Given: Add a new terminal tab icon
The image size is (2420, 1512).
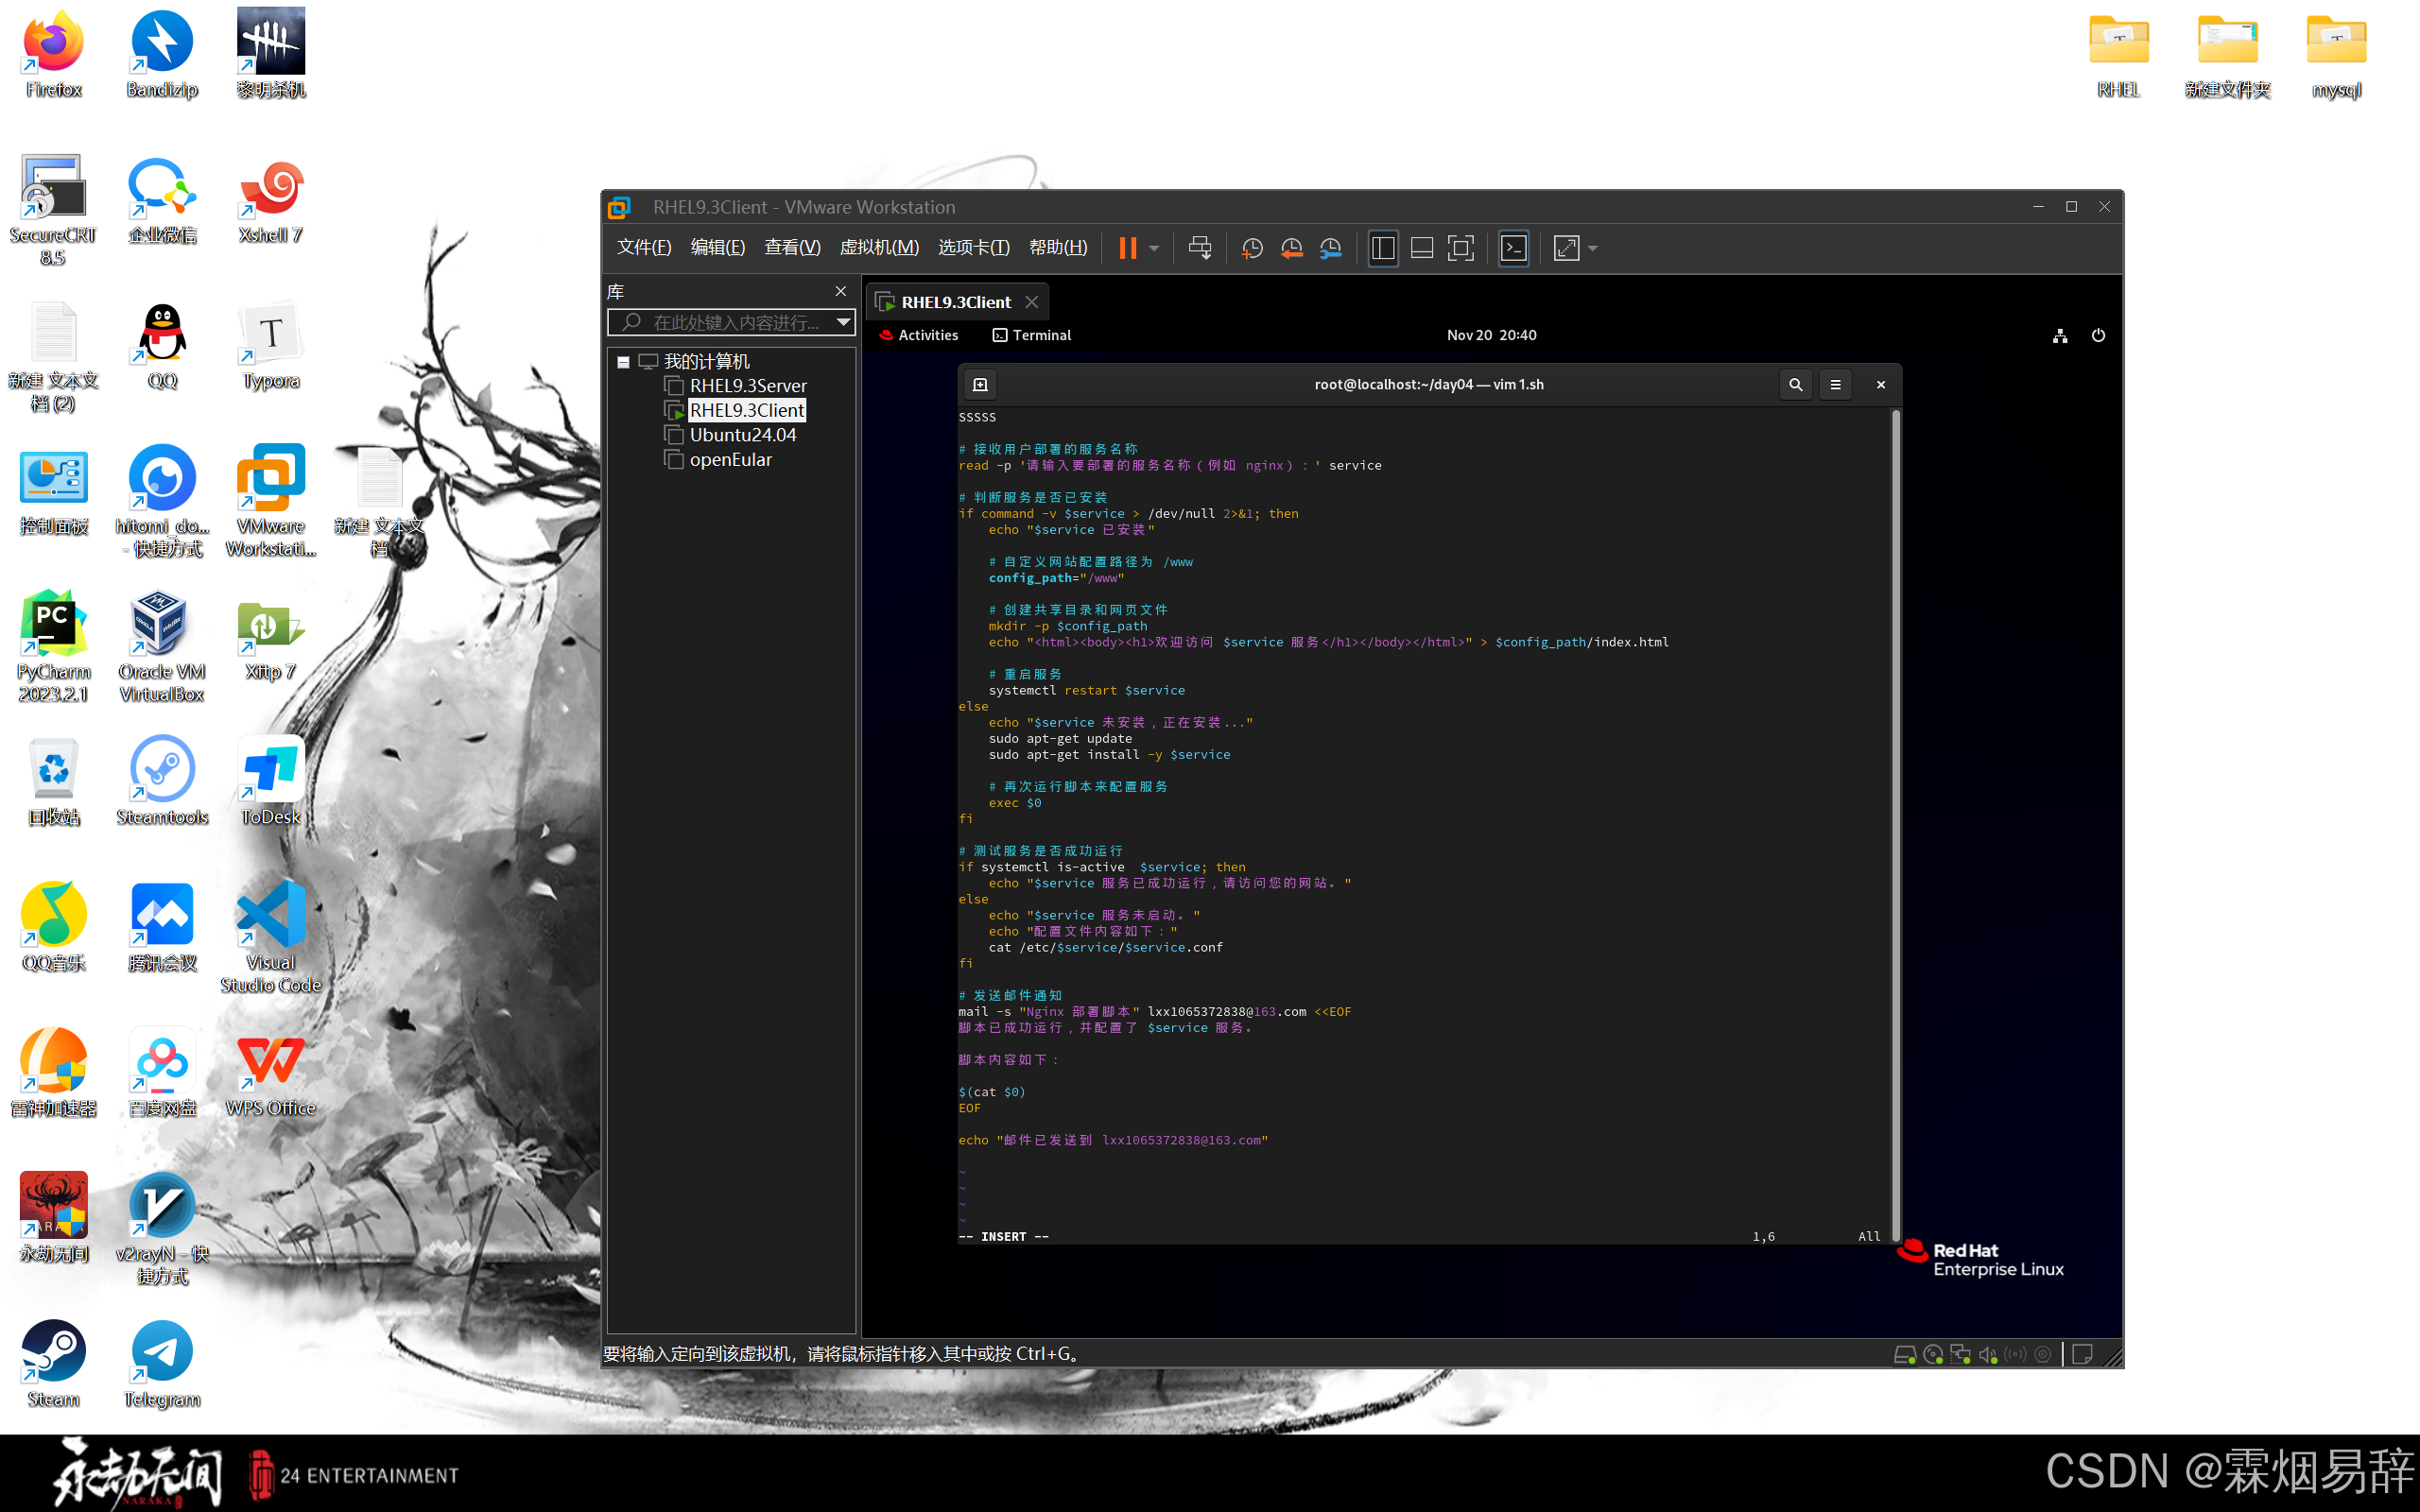Looking at the screenshot, I should coord(980,384).
